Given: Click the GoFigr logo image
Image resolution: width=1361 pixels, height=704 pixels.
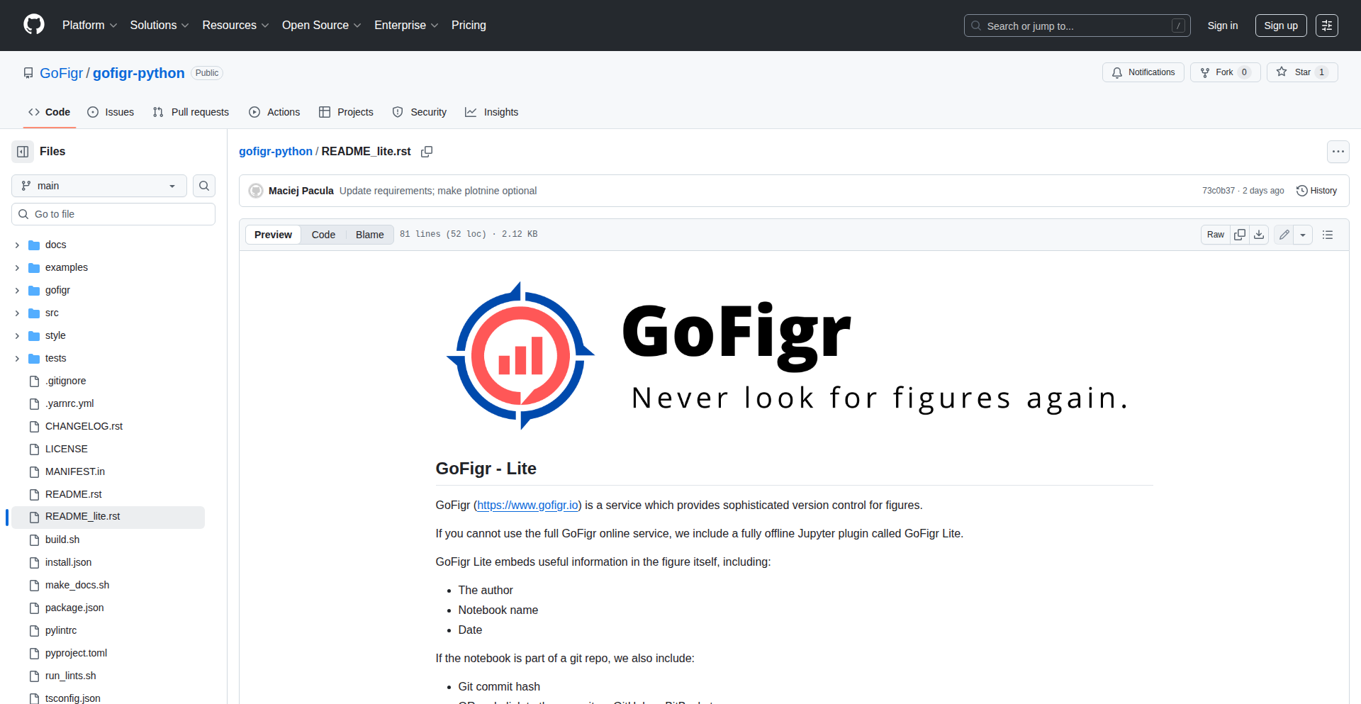Looking at the screenshot, I should click(x=794, y=356).
